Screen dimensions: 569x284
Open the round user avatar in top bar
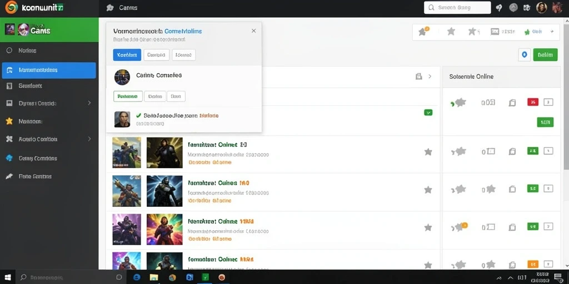pyautogui.click(x=541, y=8)
